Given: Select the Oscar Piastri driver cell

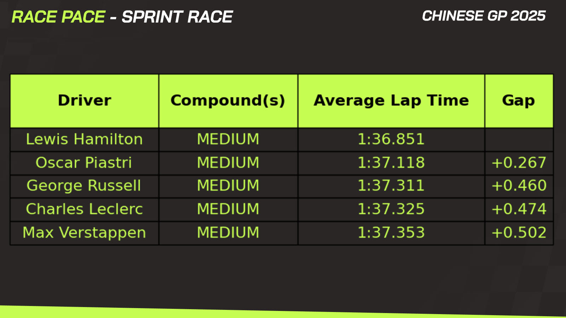Looking at the screenshot, I should click(x=85, y=163).
